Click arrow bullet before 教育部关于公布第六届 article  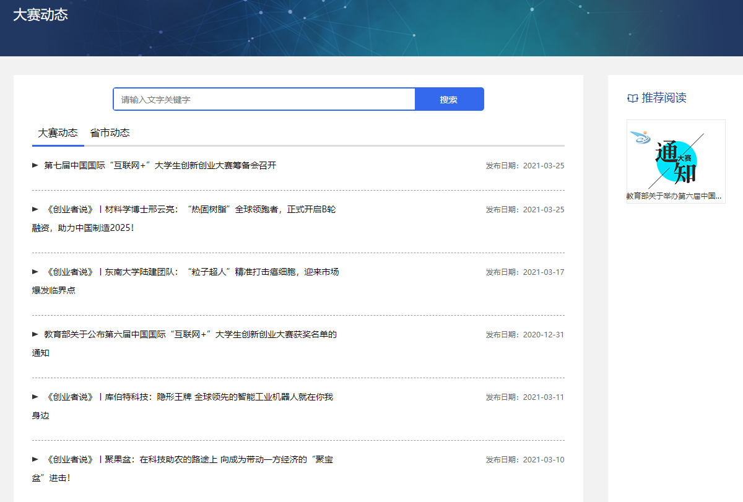[x=35, y=334]
